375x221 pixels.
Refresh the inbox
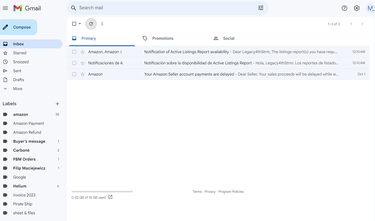pyautogui.click(x=91, y=24)
